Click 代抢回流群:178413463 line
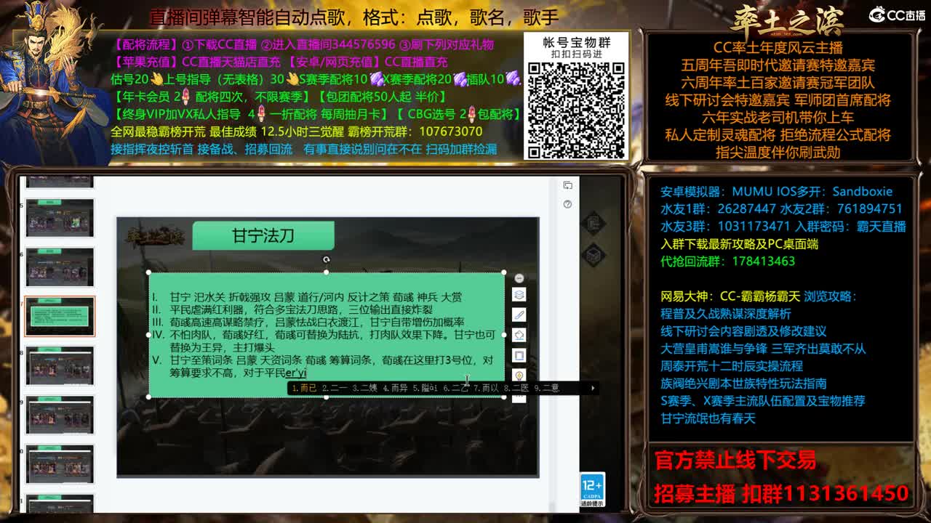 [727, 261]
